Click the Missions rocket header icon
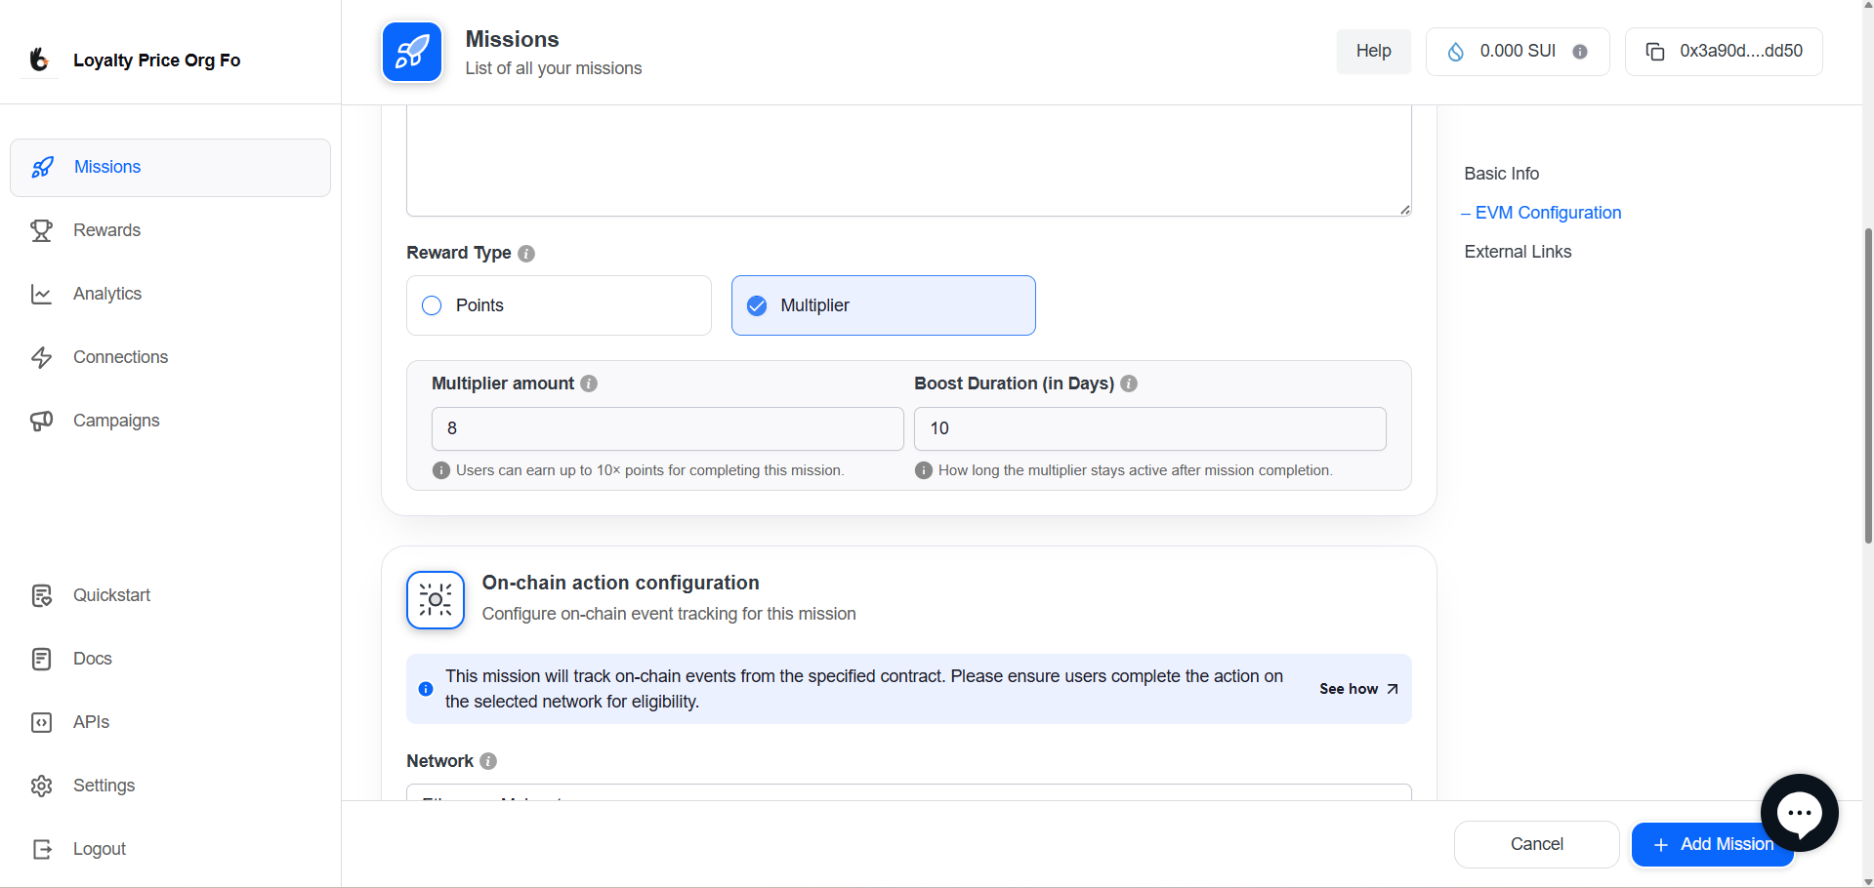Screen dimensions: 1874x888 412,52
